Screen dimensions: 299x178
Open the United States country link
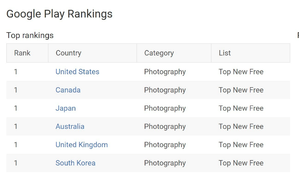77,72
